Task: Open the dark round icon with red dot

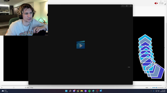Action: click(97, 91)
